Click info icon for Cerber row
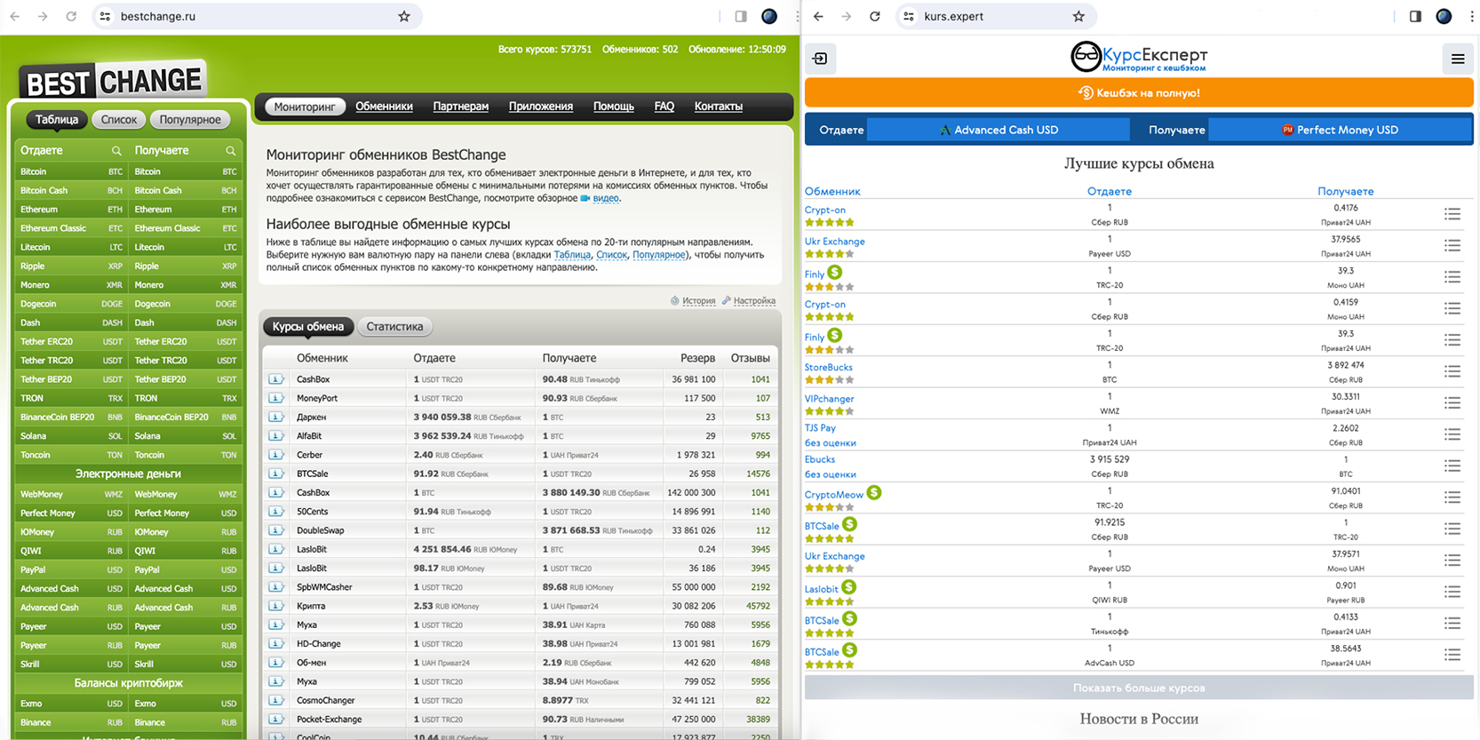The image size is (1480, 740). [x=276, y=455]
